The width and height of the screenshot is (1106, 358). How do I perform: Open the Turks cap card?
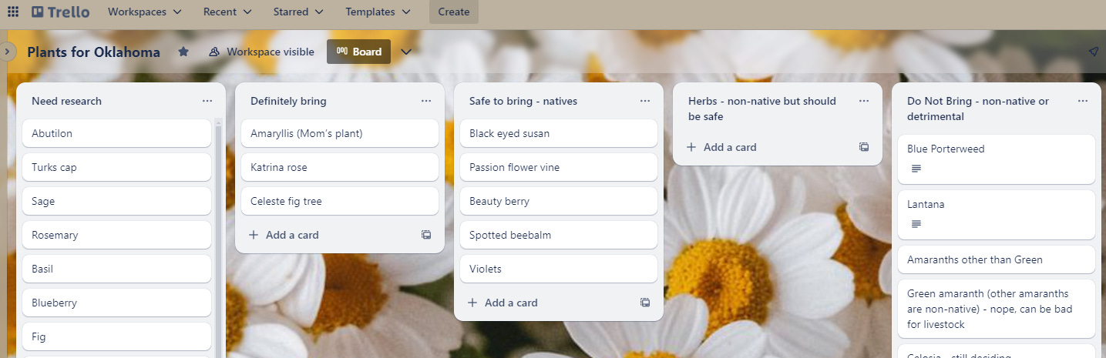(116, 167)
